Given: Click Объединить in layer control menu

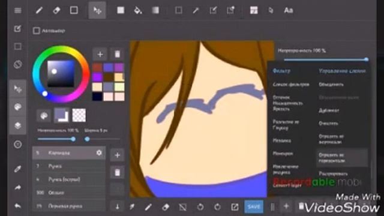Looking at the screenshot, I should (x=331, y=85).
